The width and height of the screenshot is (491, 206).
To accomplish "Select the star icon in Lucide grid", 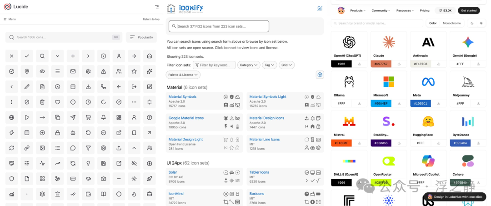I will 134,71.
